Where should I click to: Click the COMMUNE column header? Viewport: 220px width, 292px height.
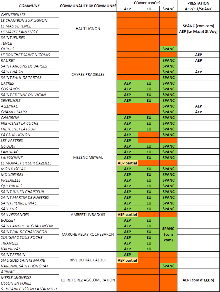[x=29, y=6]
